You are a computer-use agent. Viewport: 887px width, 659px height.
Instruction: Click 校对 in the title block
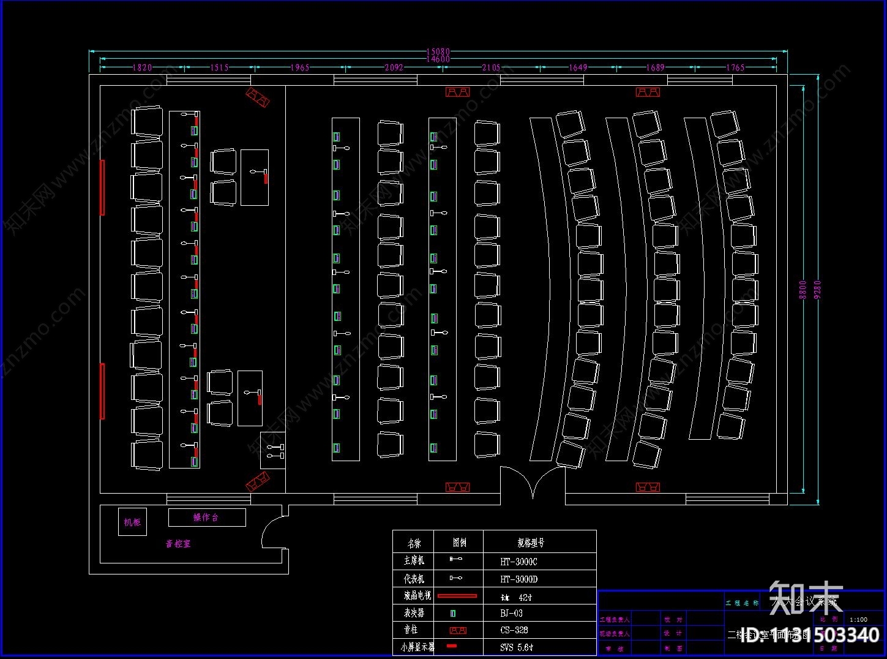[673, 620]
